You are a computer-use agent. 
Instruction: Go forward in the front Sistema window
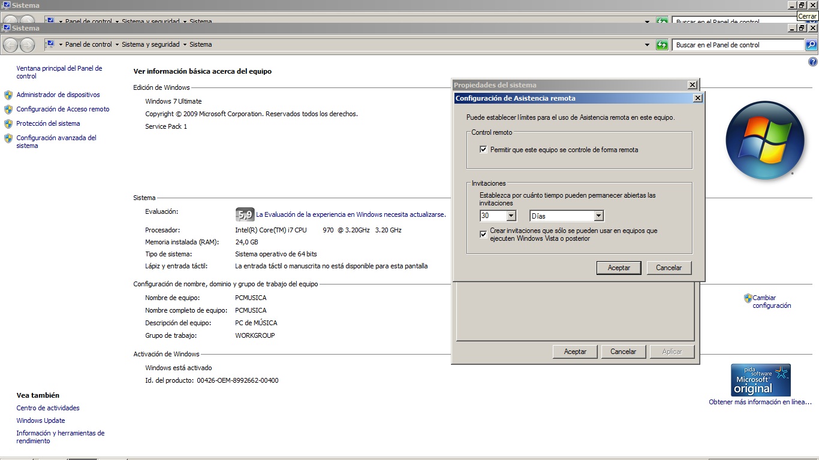(27, 45)
